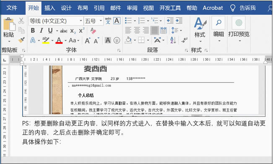The height and width of the screenshot is (164, 273).
Task: Open the 剪贴板 pane launcher
Action: tap(23, 50)
